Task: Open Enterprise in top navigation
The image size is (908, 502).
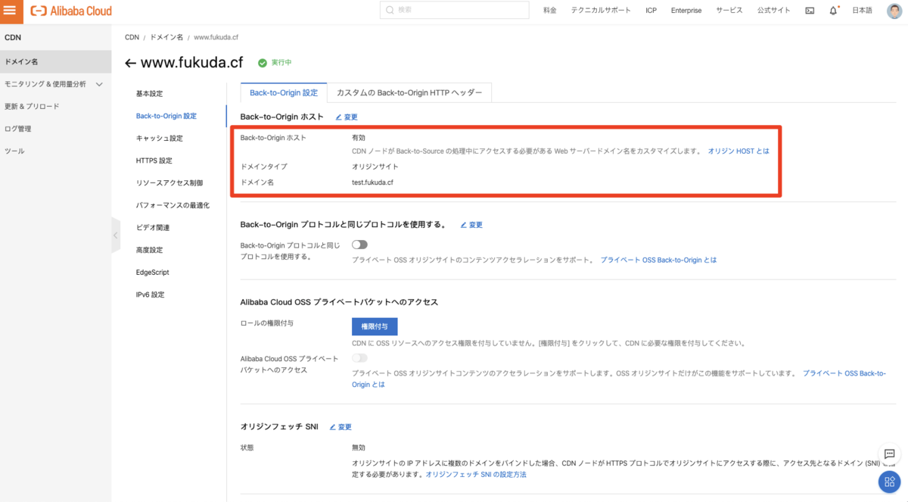Action: pos(686,11)
